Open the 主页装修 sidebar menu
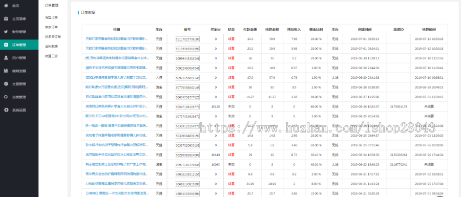461x197 pixels. tap(19, 19)
